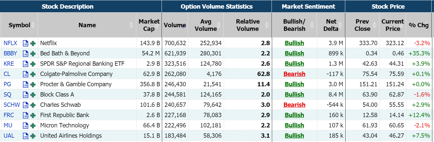Open the NFLX symbol link

10,43
